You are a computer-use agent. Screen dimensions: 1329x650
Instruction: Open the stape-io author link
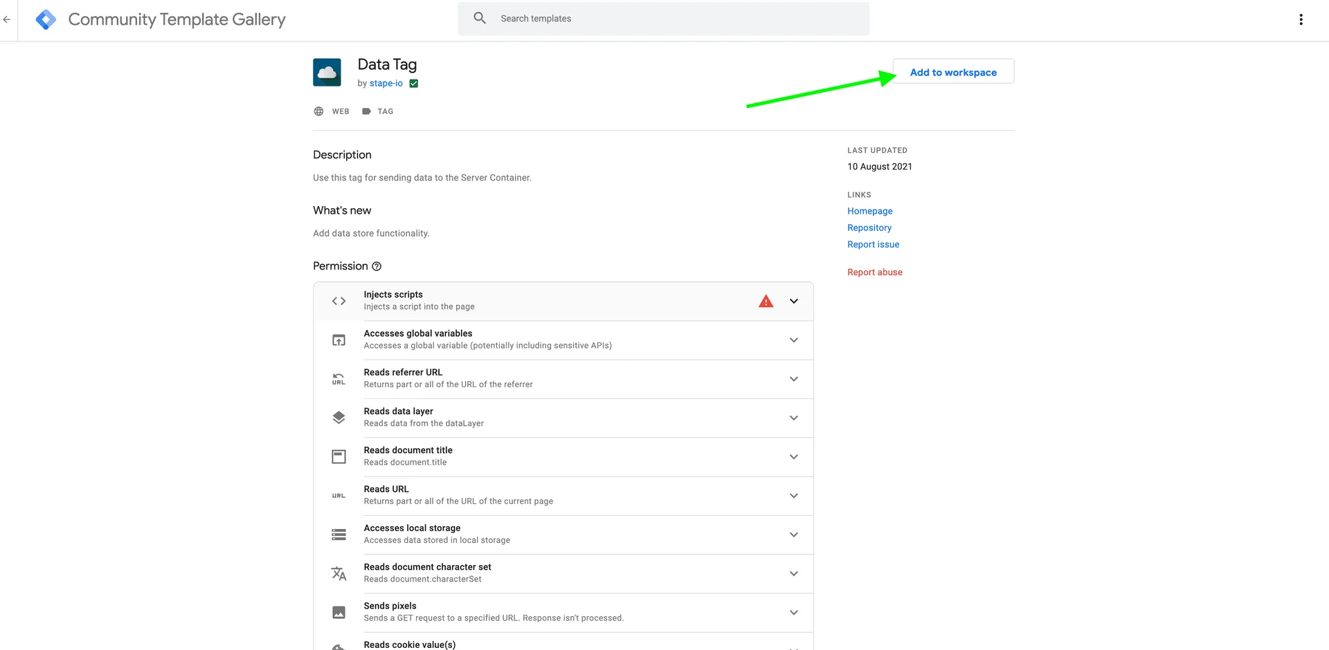[386, 84]
